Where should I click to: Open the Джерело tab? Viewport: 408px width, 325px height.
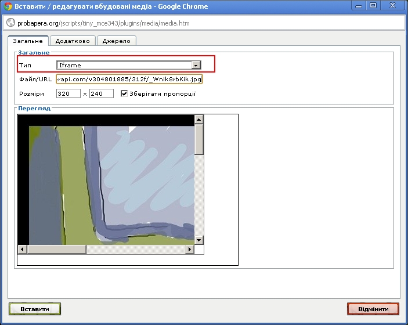coord(116,41)
